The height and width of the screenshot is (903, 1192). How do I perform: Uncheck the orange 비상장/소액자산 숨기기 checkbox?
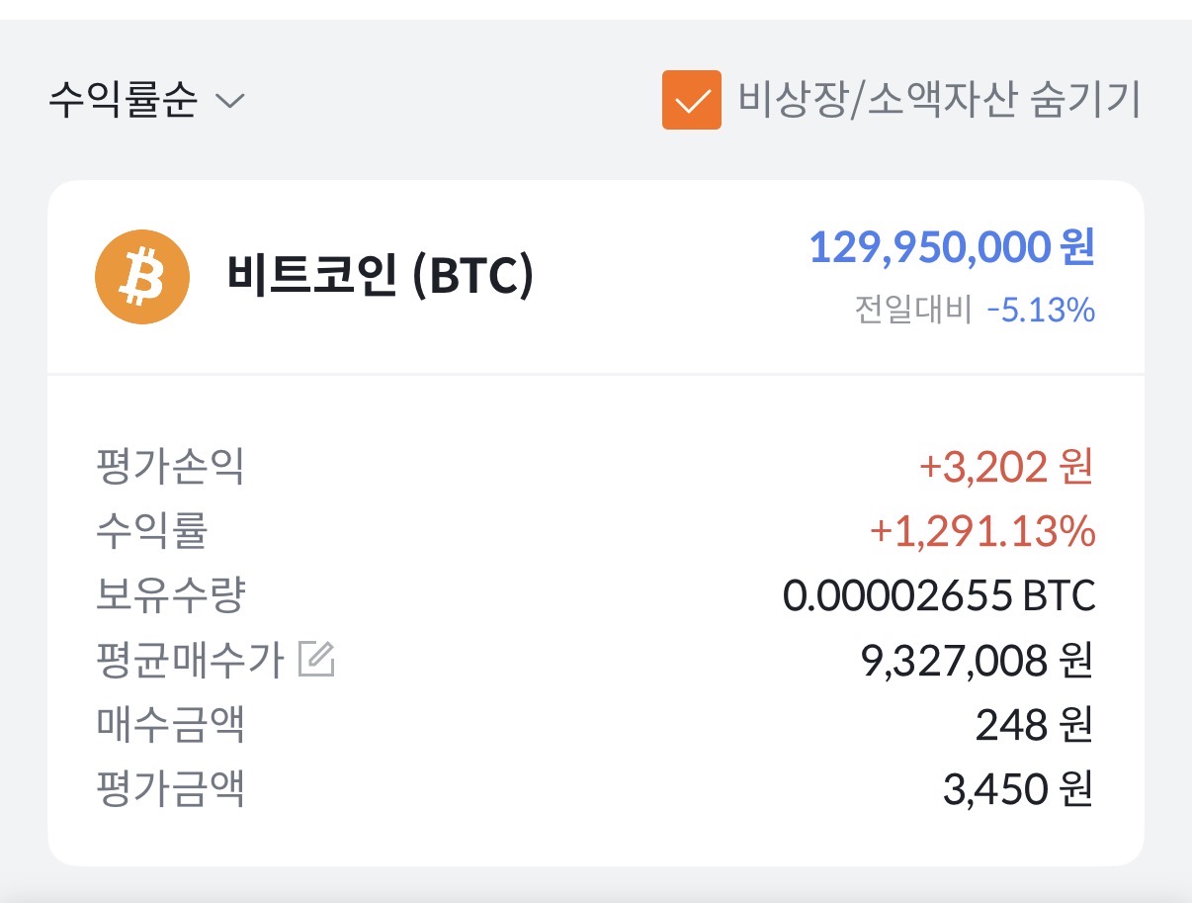point(691,100)
